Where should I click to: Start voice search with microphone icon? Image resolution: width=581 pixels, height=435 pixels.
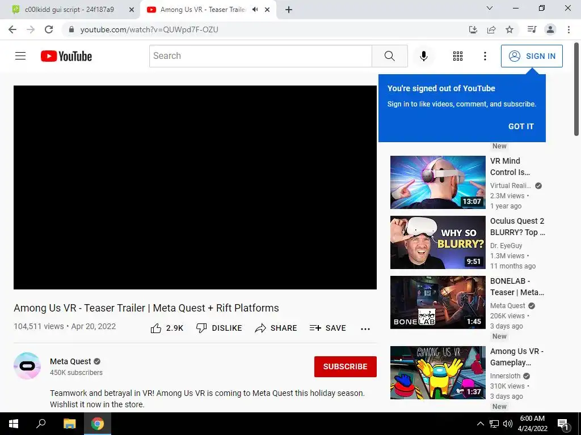click(423, 56)
